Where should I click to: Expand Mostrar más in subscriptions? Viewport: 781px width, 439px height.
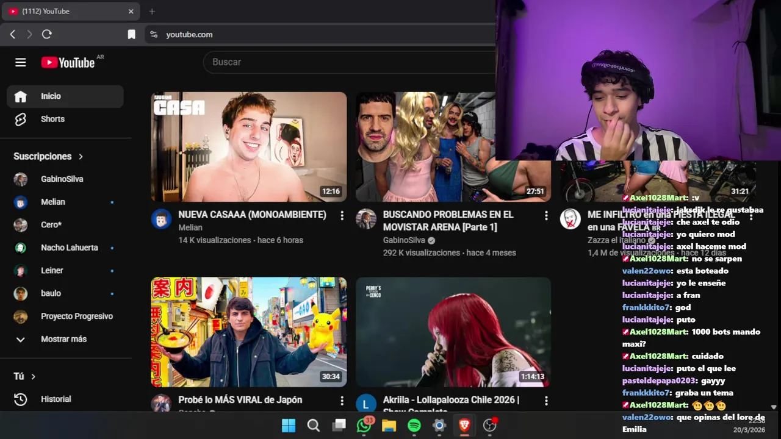(65, 339)
